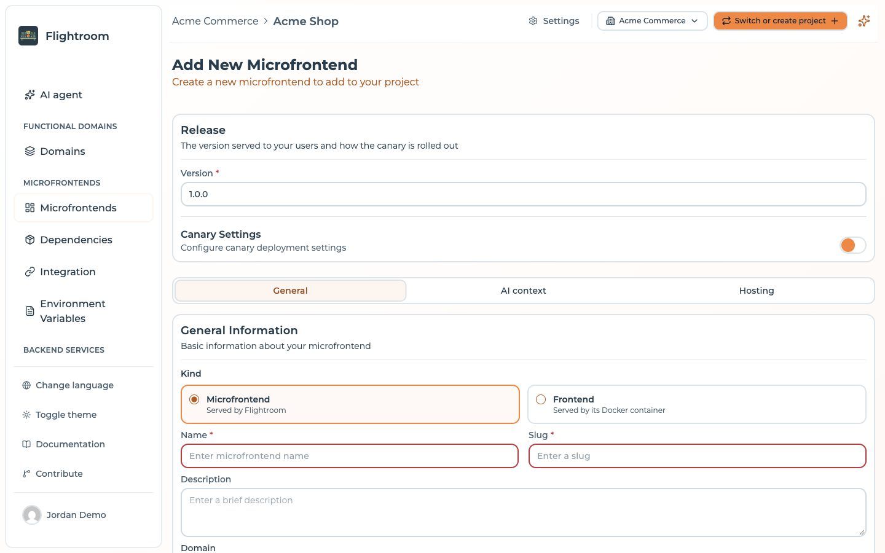
Task: Click the Name input field
Action: (x=350, y=456)
